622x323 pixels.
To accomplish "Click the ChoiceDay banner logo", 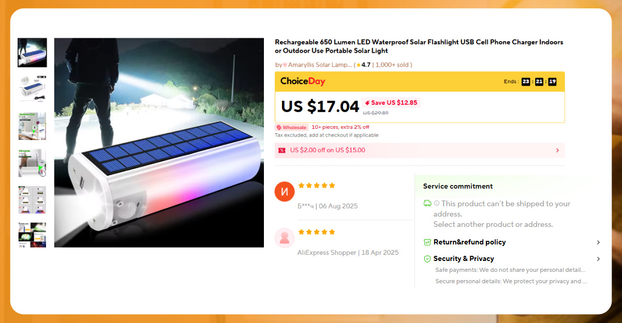I will pyautogui.click(x=303, y=81).
